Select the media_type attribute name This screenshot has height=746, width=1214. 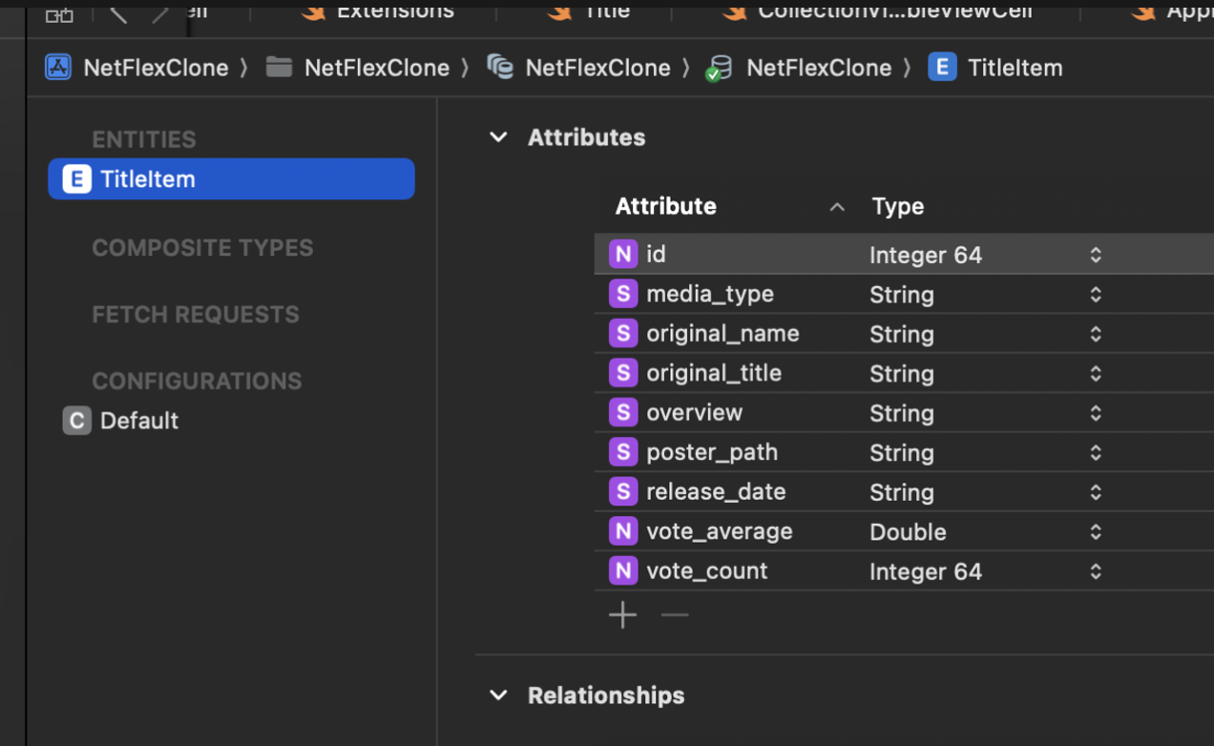[710, 294]
